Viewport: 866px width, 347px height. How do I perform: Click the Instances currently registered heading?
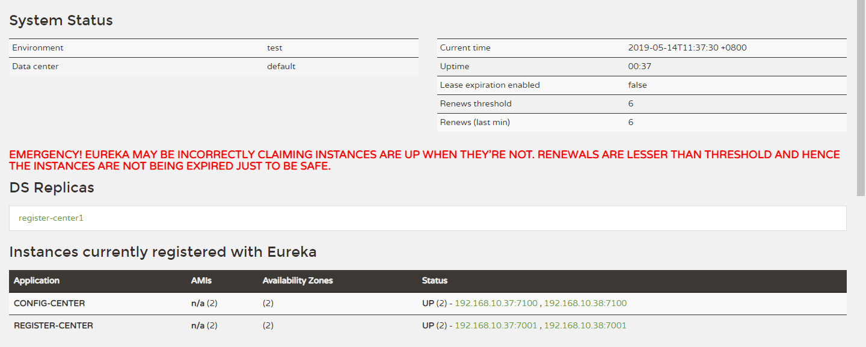tap(163, 253)
